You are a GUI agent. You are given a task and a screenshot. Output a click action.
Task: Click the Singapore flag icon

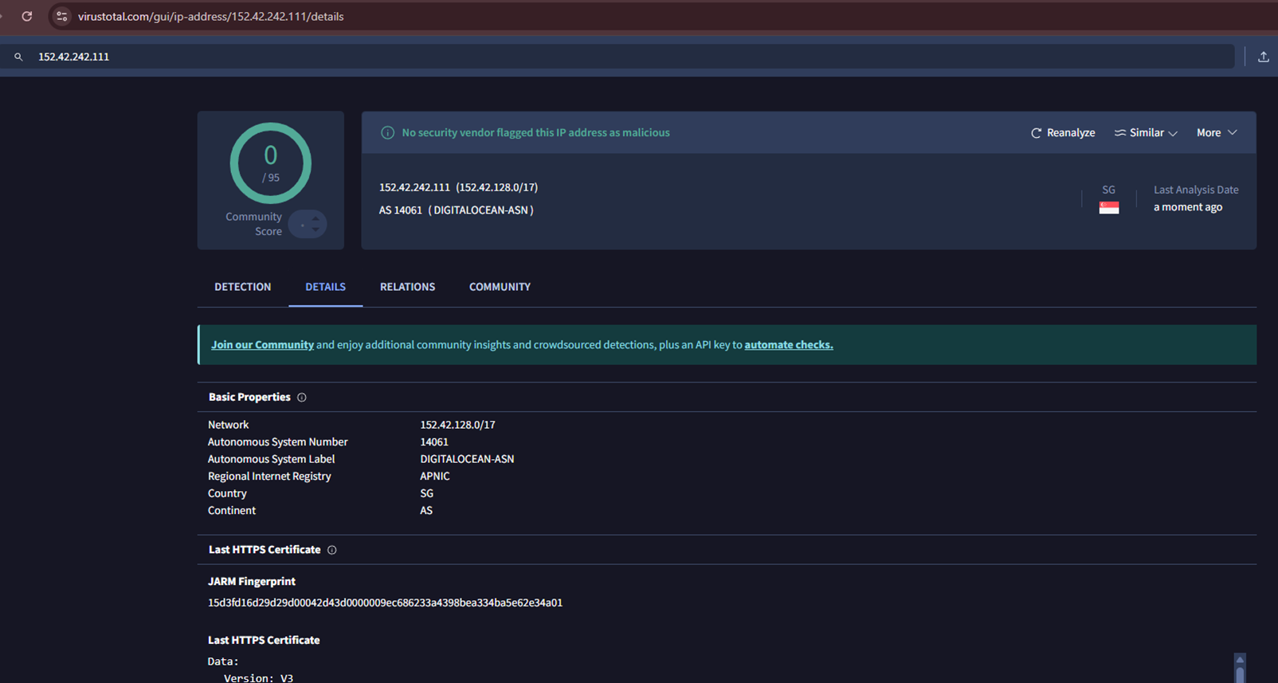(x=1108, y=207)
